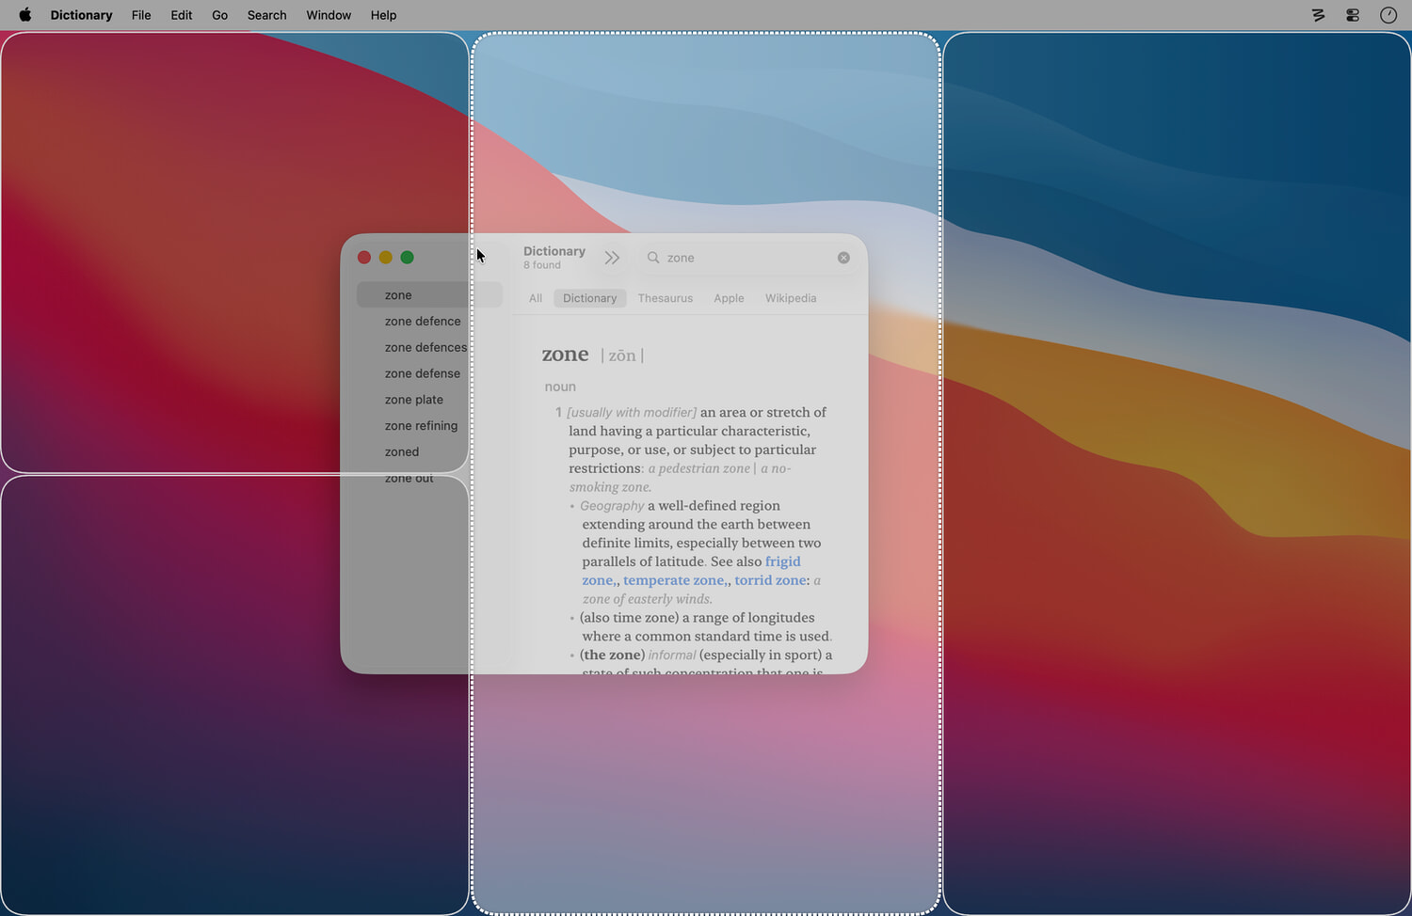Click the zigzag icon in the menu bar

pos(1318,15)
